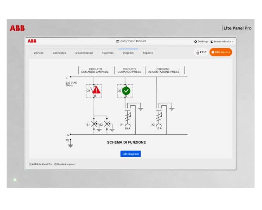
Task: Click the CIRCUITO COMANDO PRESE header
Action: (x=129, y=70)
